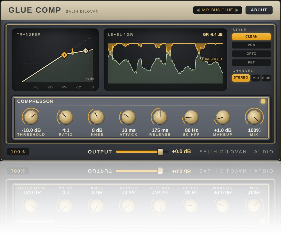
Task: Click the Release knob
Action: [160, 117]
